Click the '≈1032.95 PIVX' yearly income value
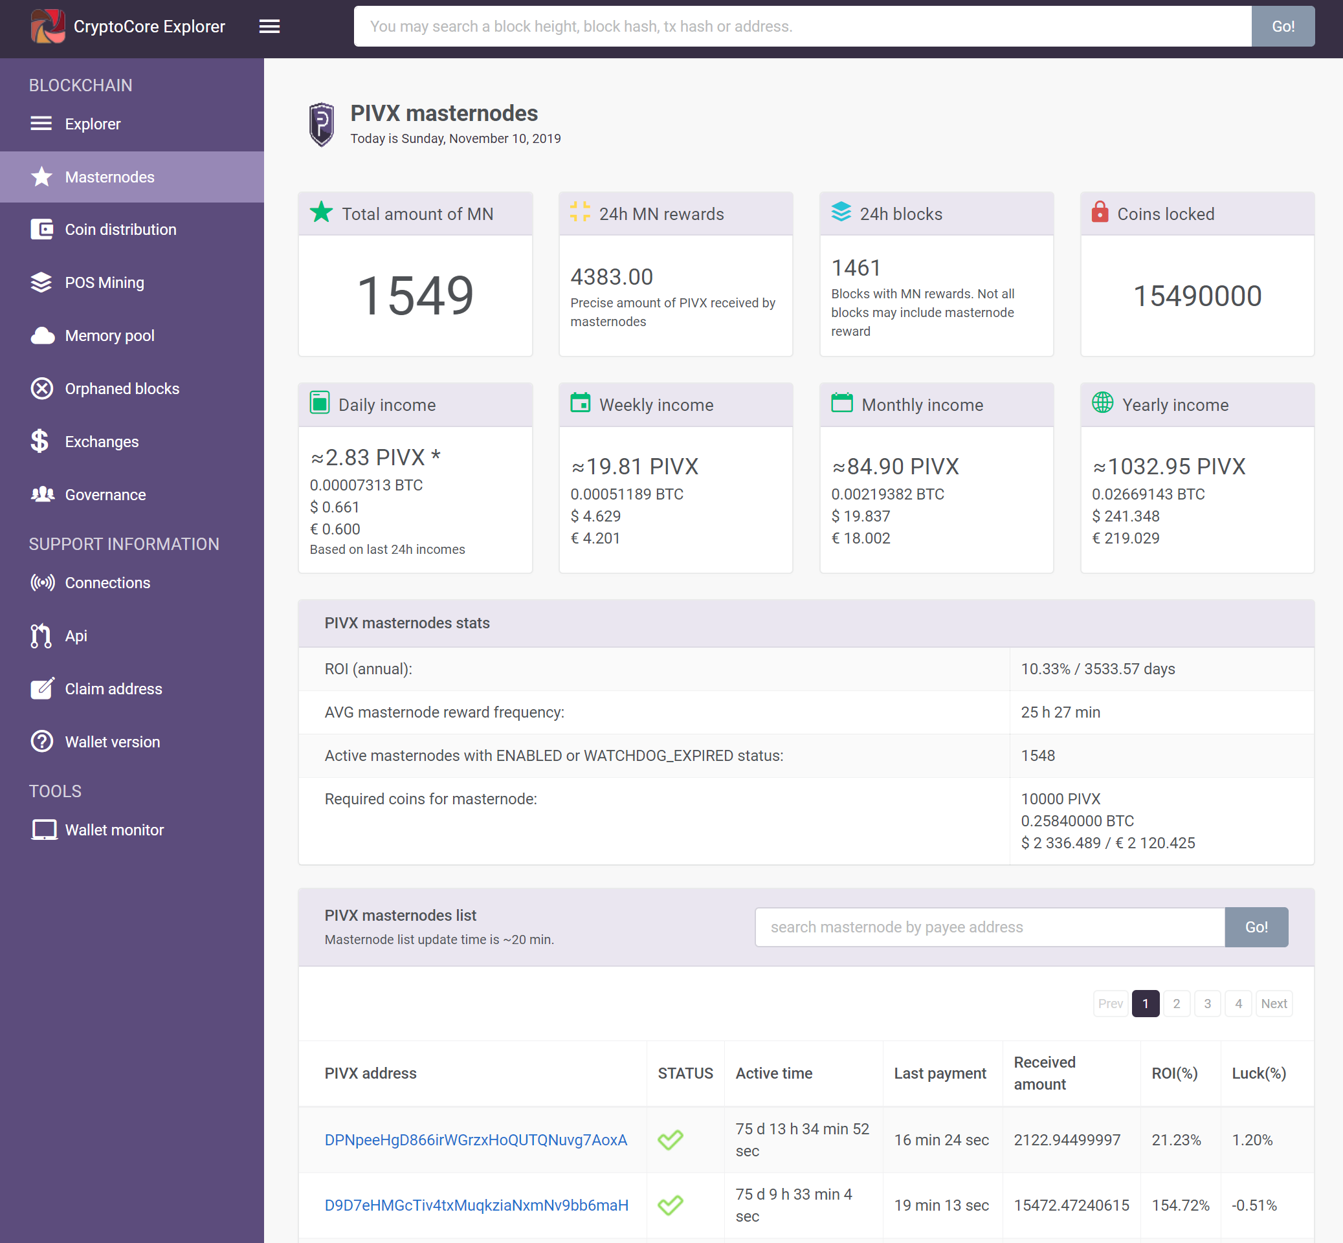 (x=1169, y=465)
